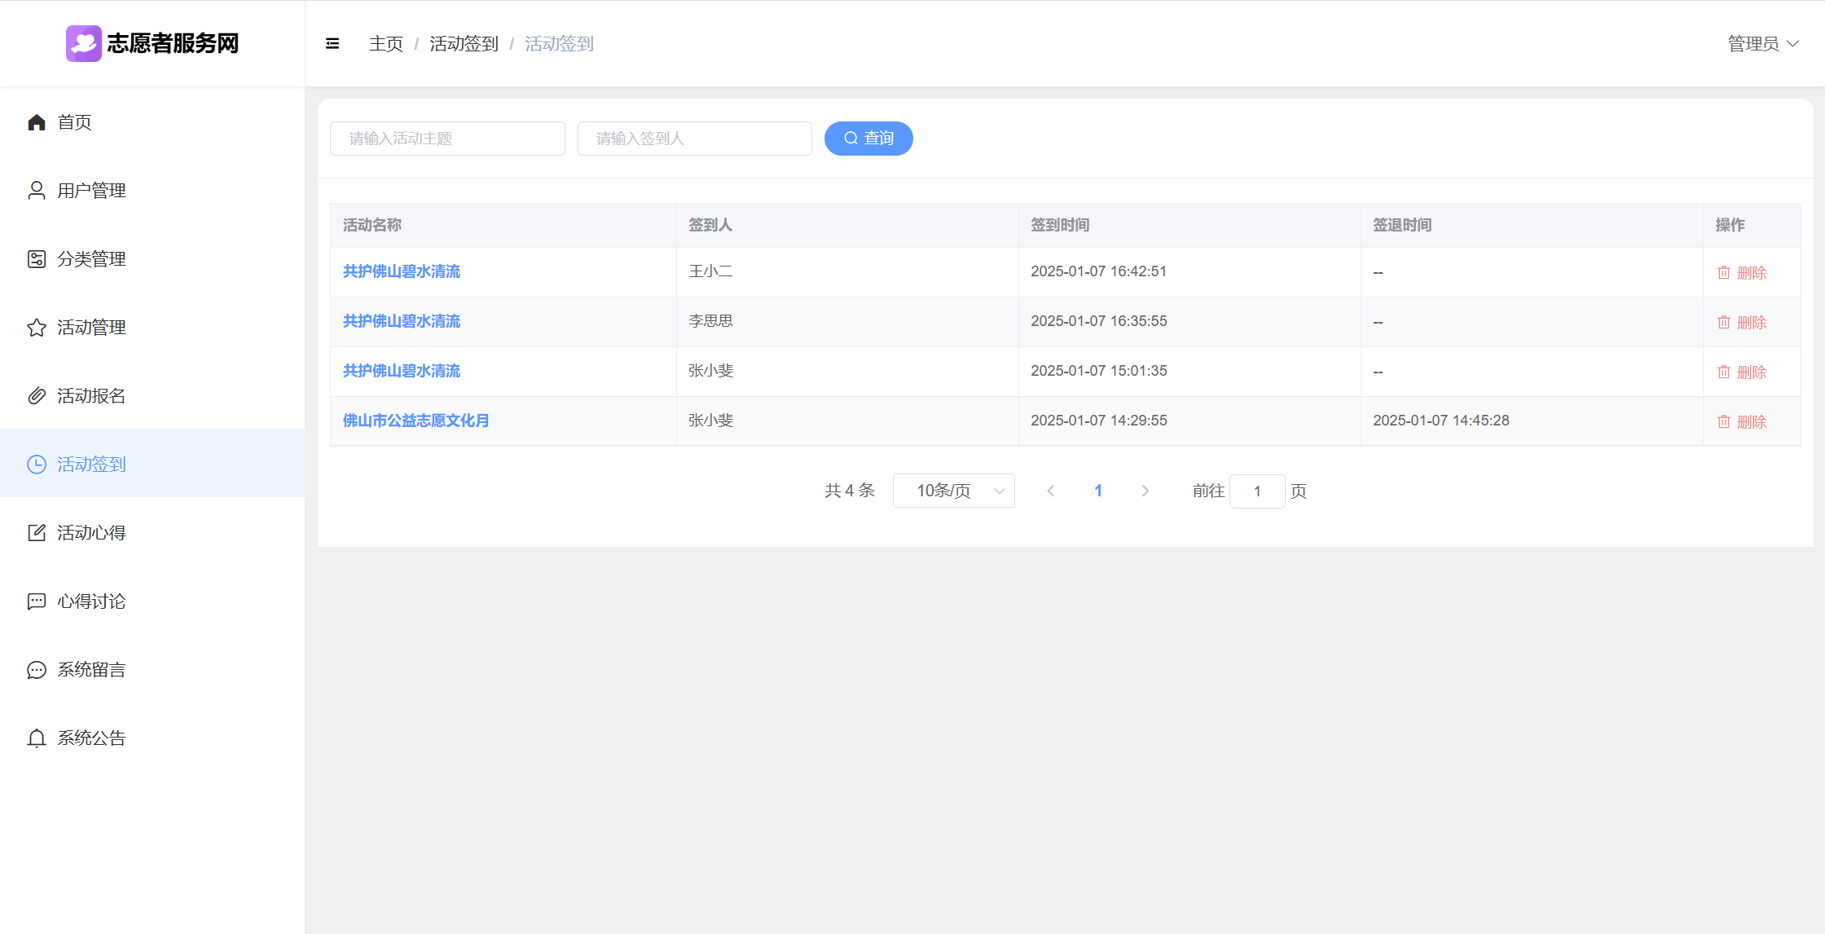1825x934 pixels.
Task: Go to 主页 breadcrumb link
Action: coord(385,44)
